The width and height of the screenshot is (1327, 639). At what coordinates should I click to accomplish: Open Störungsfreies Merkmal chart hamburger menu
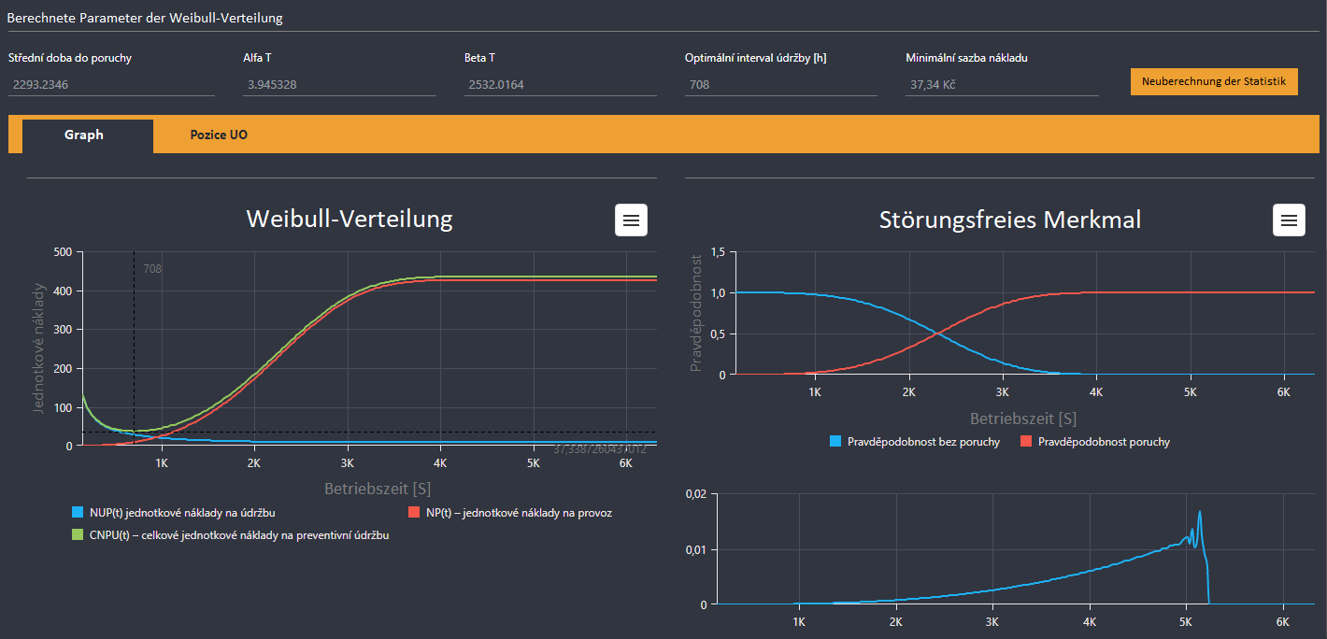[1289, 220]
